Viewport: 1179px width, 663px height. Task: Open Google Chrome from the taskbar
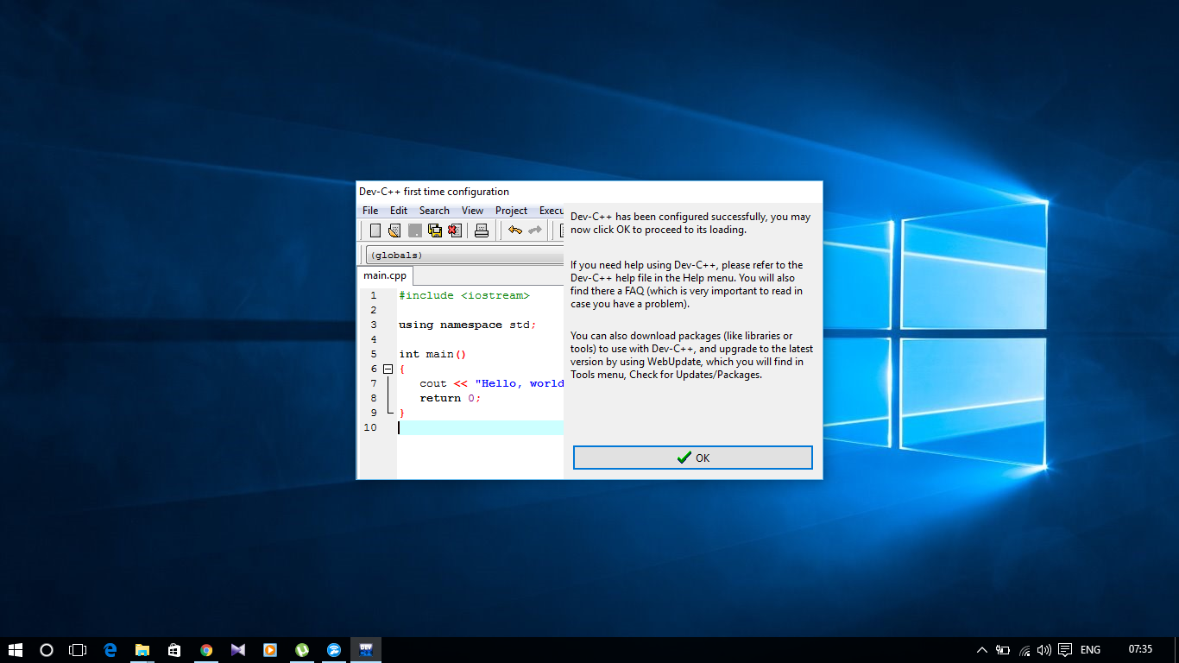coord(206,649)
